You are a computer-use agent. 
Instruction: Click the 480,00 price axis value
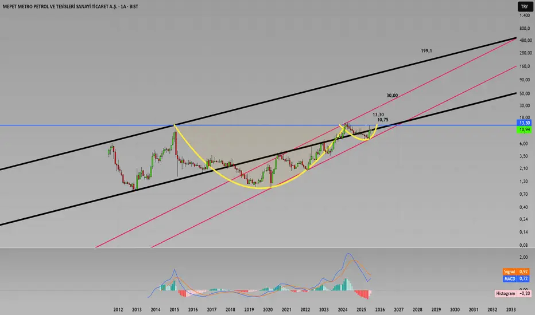coord(525,41)
